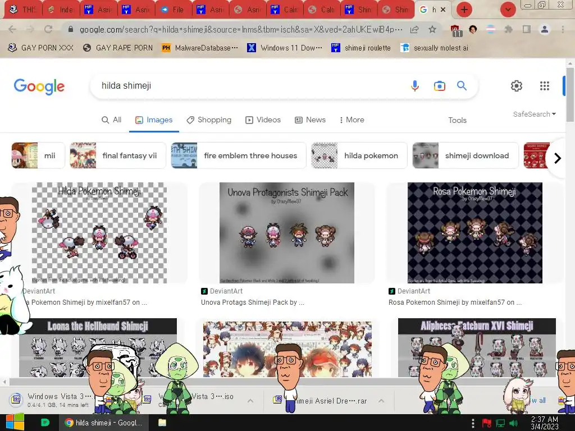Switch to Shopping results

pos(209,120)
